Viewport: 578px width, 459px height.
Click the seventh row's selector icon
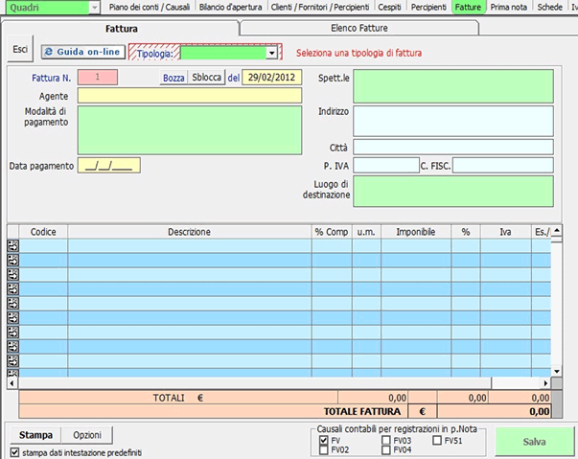point(12,332)
